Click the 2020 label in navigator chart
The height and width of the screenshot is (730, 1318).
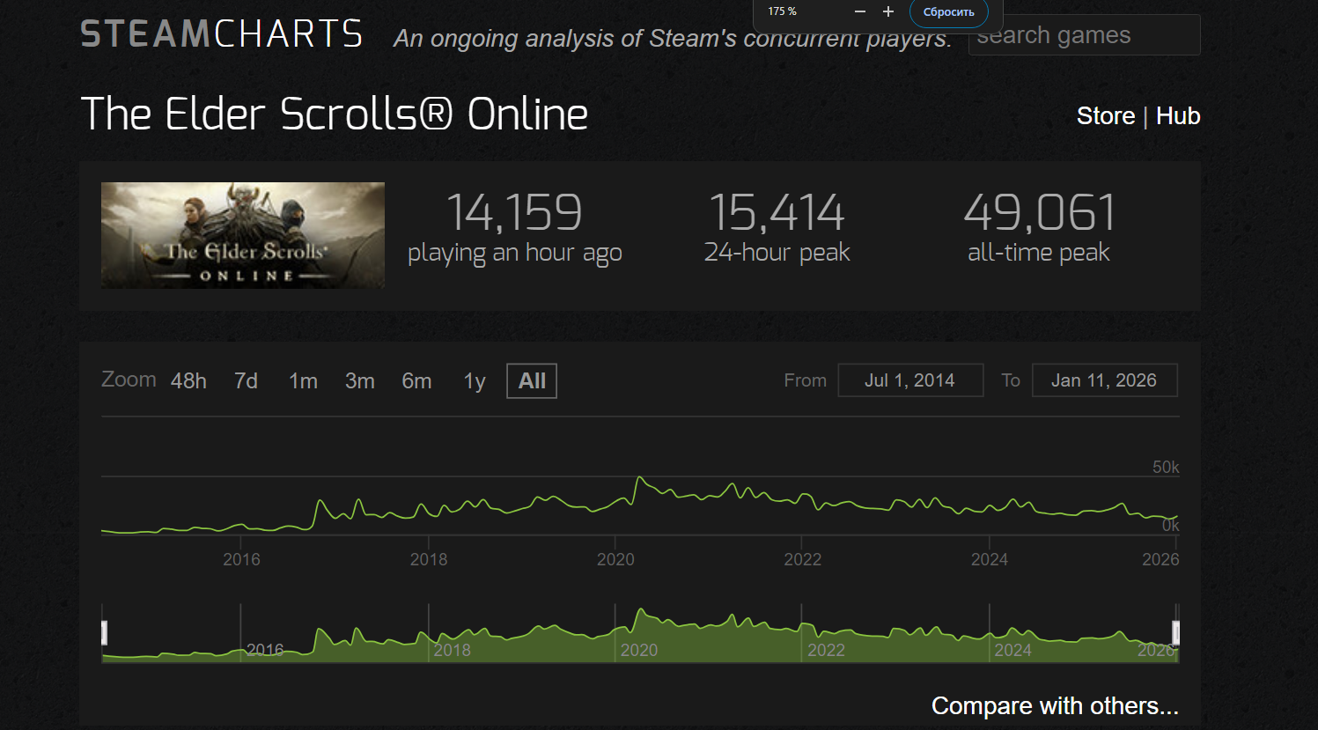(x=639, y=650)
